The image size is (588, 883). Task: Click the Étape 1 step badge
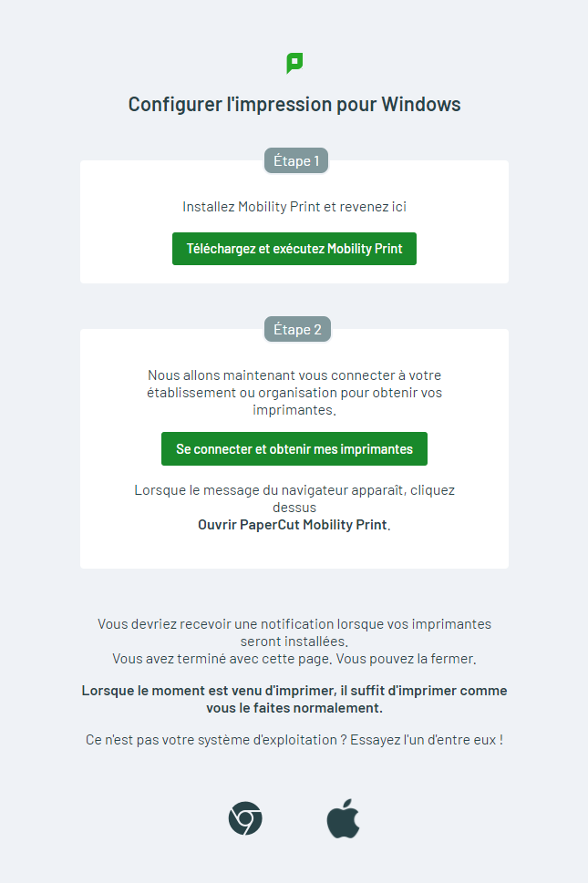[x=296, y=161]
